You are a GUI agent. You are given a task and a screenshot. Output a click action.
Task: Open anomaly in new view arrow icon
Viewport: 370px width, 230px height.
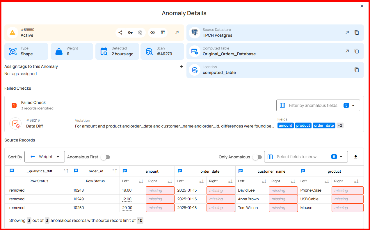point(177,33)
